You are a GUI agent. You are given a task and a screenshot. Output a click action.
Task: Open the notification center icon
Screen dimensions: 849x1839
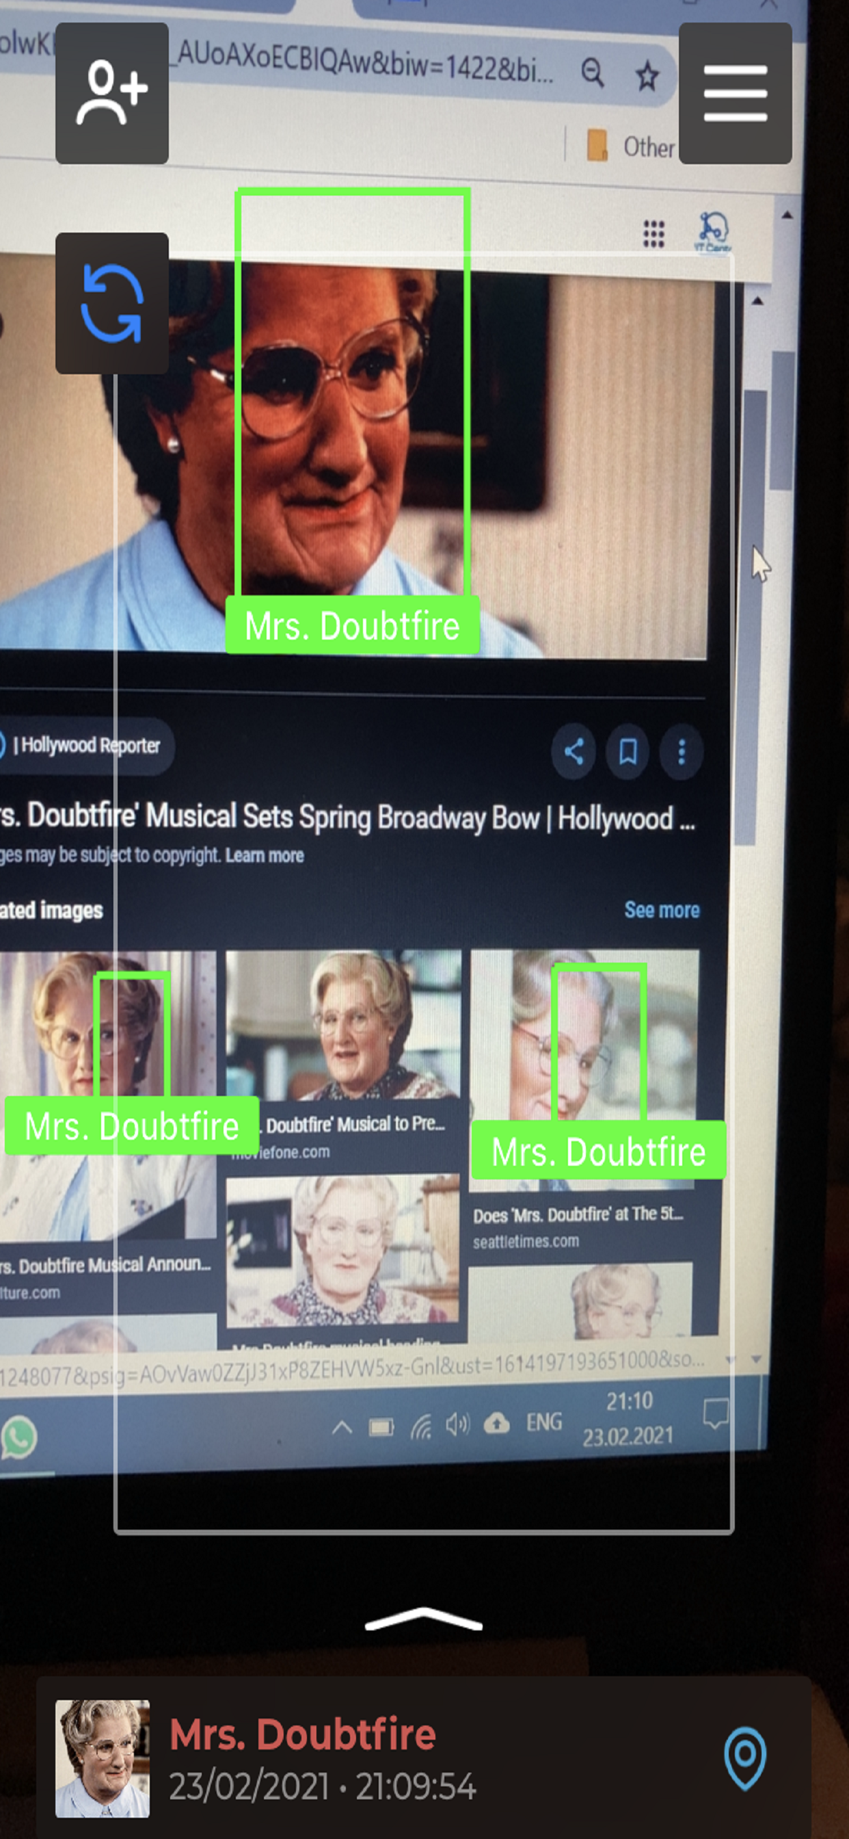(x=716, y=1414)
